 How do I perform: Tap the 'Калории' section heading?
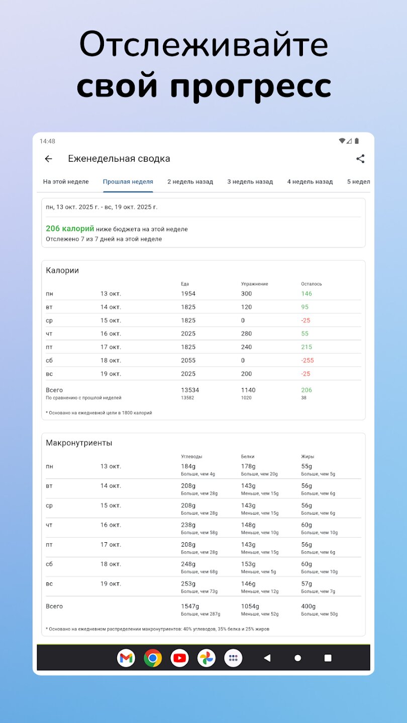click(62, 270)
